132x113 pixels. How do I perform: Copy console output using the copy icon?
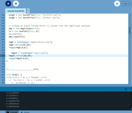[x=126, y=89]
